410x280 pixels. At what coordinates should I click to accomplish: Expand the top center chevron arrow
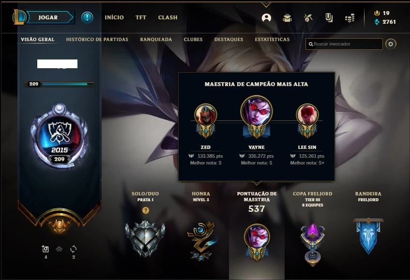(x=266, y=4)
